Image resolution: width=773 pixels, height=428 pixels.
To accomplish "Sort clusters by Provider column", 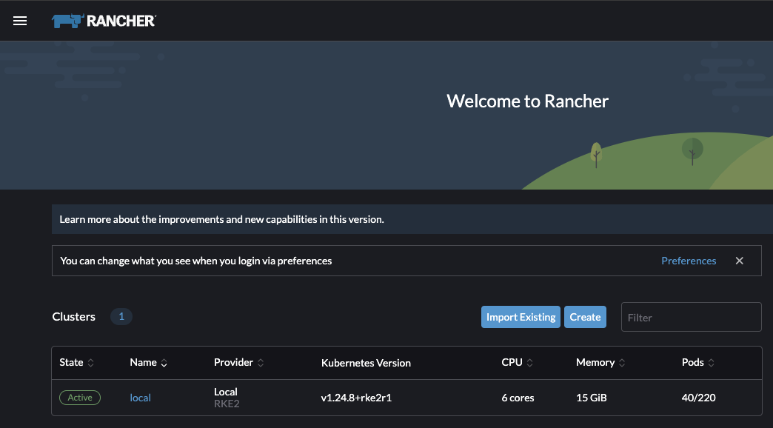I will pyautogui.click(x=238, y=362).
